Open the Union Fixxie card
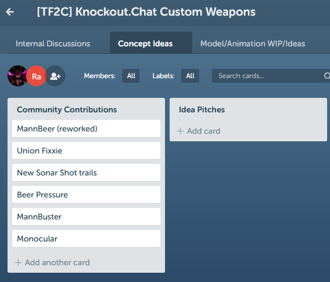Viewport: 330px width, 282px height. (86, 151)
